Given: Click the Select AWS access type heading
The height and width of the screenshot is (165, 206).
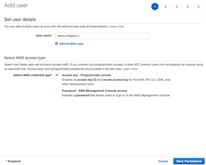Looking at the screenshot, I should pos(25,58).
